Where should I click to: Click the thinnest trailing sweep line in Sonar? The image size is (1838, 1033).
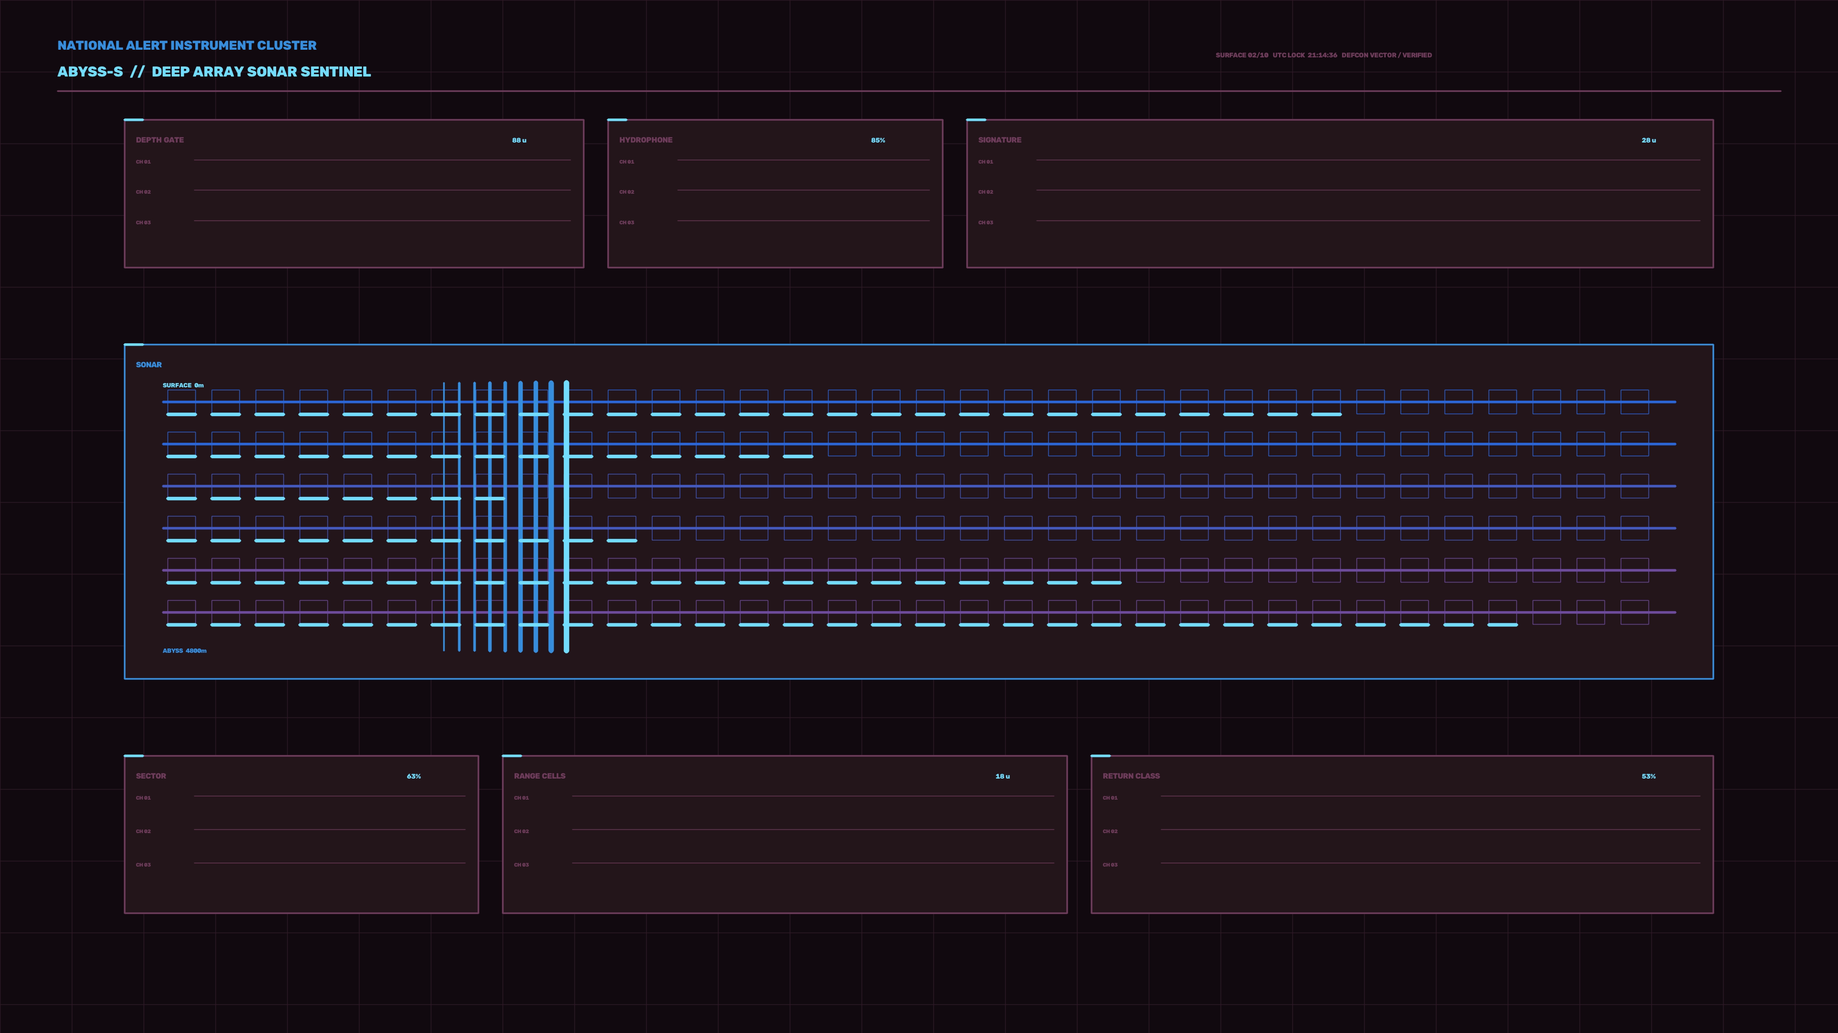click(x=444, y=517)
